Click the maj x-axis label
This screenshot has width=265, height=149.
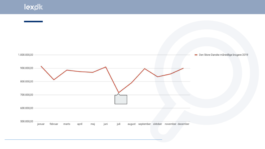tap(93, 124)
